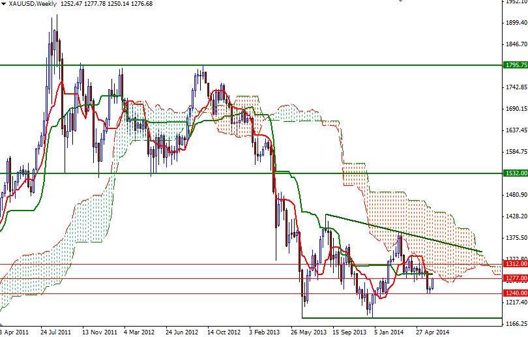Click the 14 Oct 2012 date label
This screenshot has height=337, width=528.
[x=224, y=332]
